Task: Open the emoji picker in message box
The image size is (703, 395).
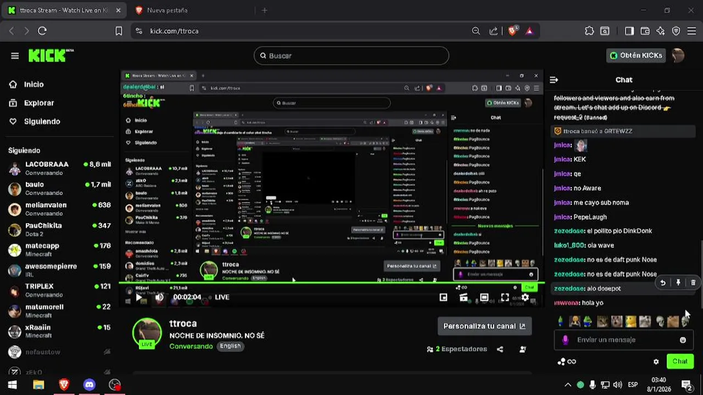Action: click(x=683, y=340)
